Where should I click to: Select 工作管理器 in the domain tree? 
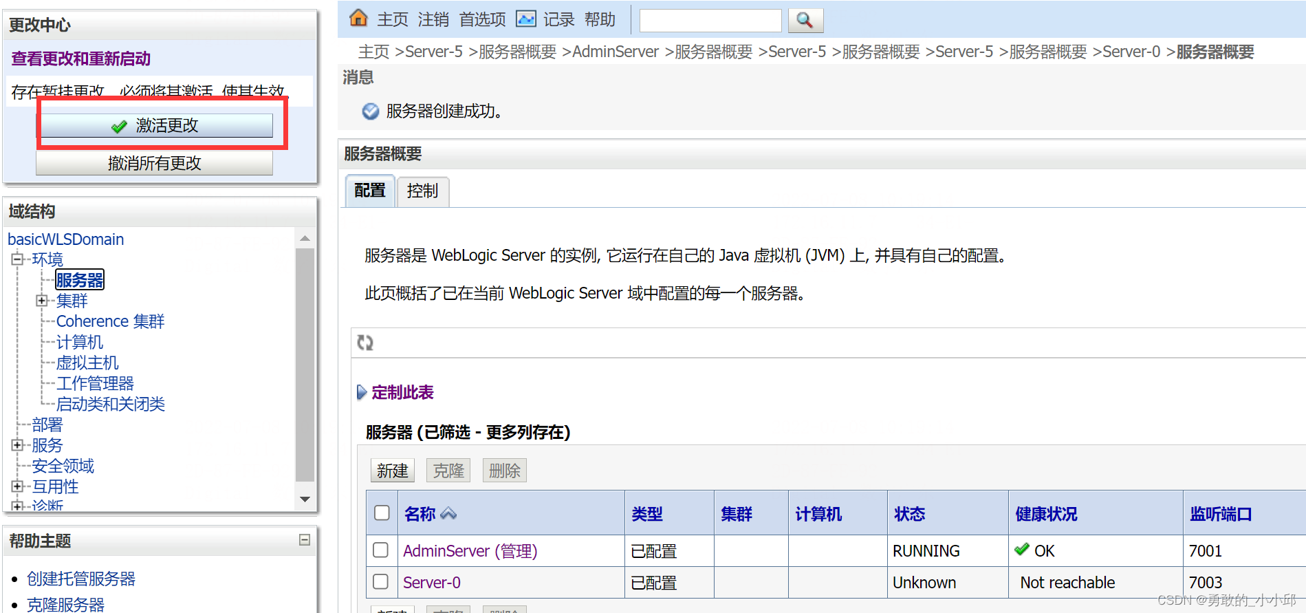pos(95,383)
